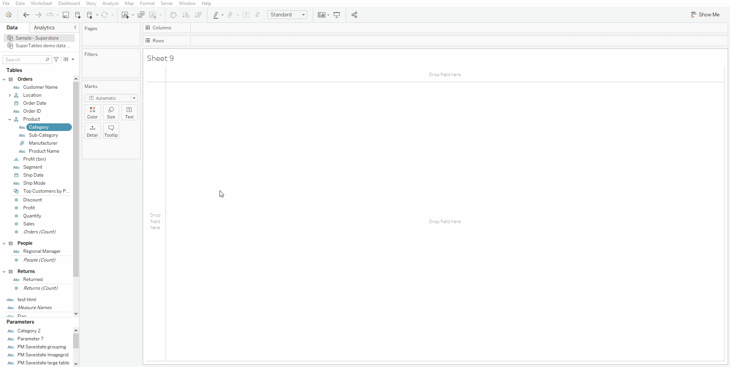The image size is (730, 367).
Task: Open the Analysis menu
Action: click(x=110, y=3)
